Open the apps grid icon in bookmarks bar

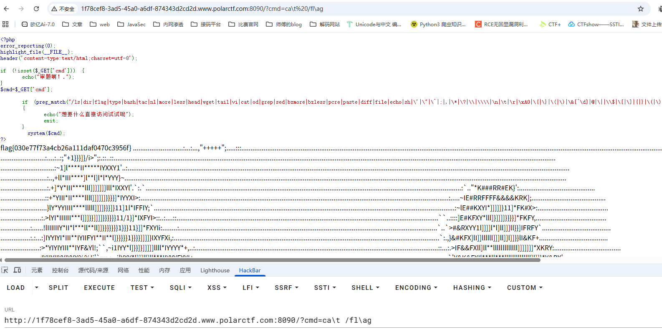pos(5,24)
